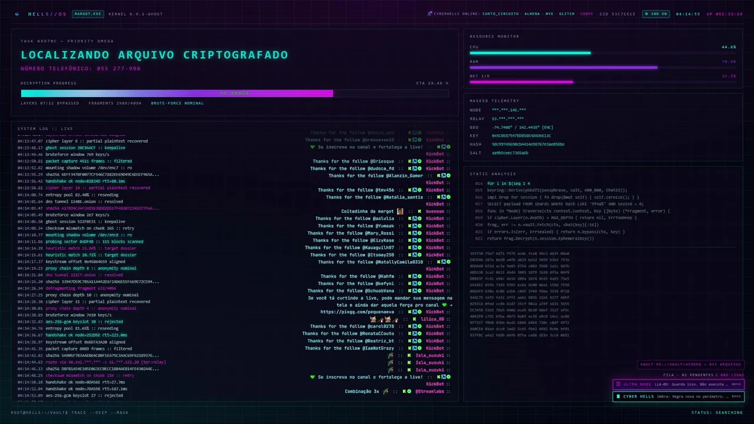Click the VAULT MS://VAULT/HIDDEN badge
This screenshot has width=754, height=424.
click(x=690, y=365)
